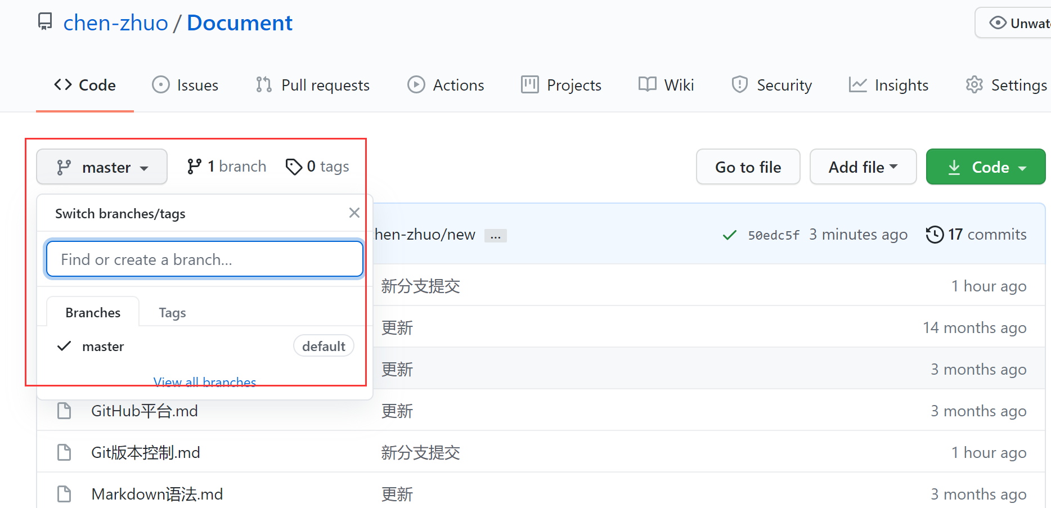1051x508 pixels.
Task: Close the Switch branches/tags popup
Action: [354, 213]
